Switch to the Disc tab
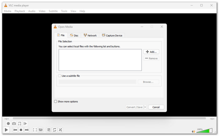 (x=74, y=35)
